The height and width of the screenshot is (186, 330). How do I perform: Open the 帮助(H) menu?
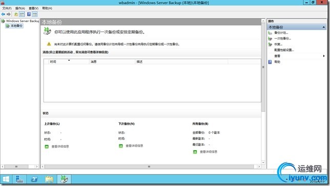[x=47, y=8]
